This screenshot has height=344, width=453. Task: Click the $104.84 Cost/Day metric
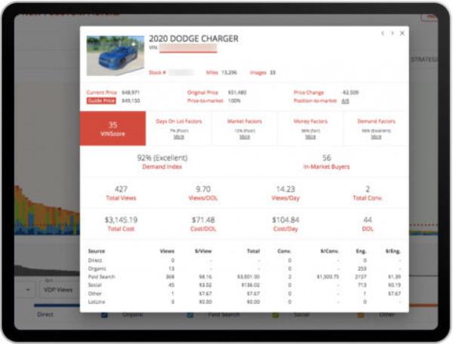[285, 224]
